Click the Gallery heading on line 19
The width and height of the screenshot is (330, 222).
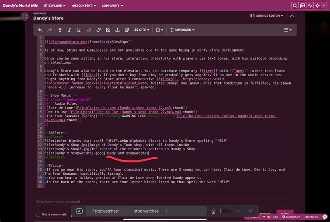[56, 133]
